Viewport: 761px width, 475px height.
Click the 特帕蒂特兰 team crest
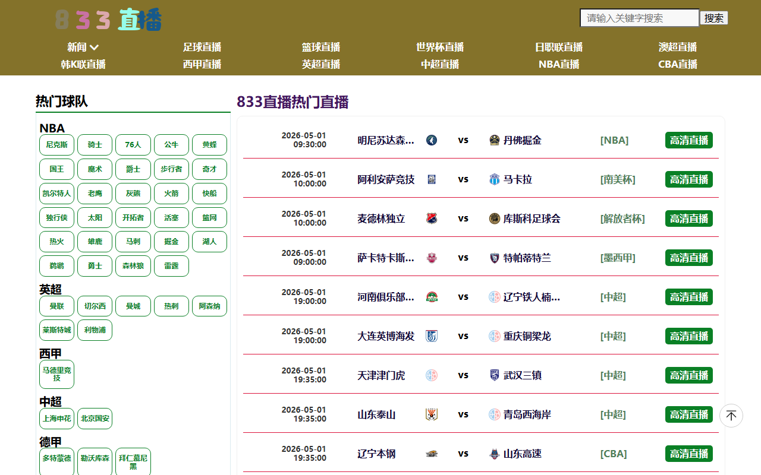tap(495, 258)
